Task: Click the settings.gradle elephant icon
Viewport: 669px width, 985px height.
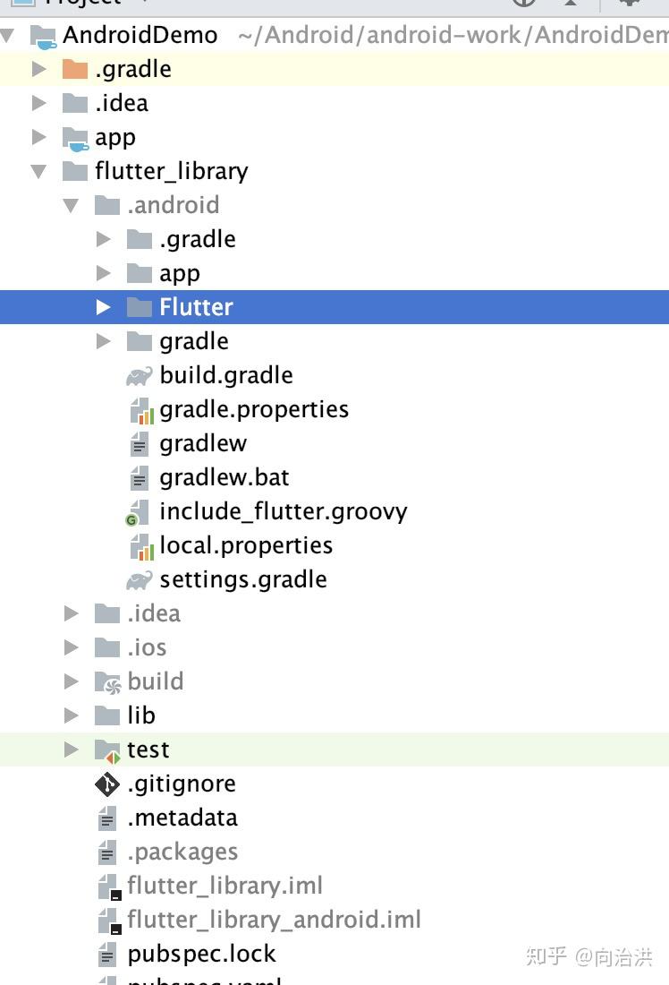Action: 139,580
